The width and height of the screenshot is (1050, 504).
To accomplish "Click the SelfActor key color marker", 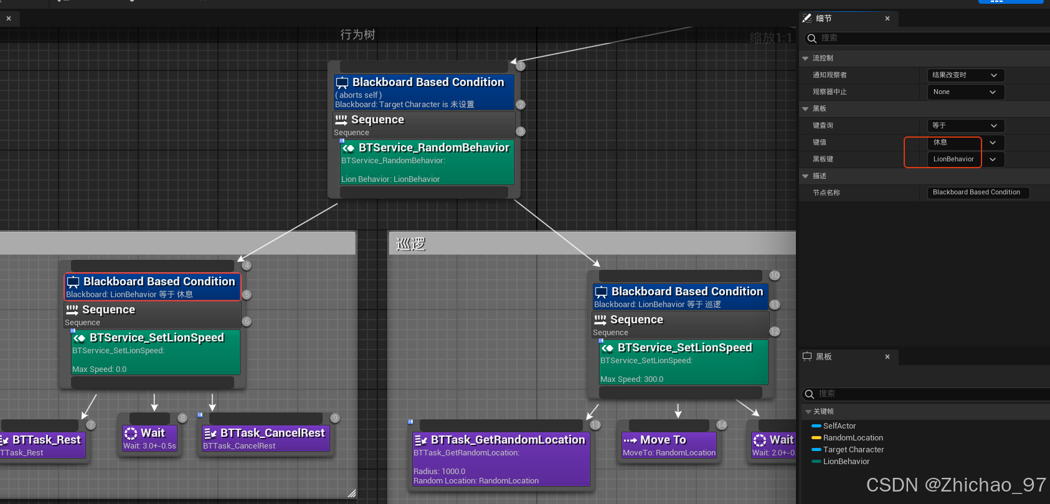I will [816, 426].
